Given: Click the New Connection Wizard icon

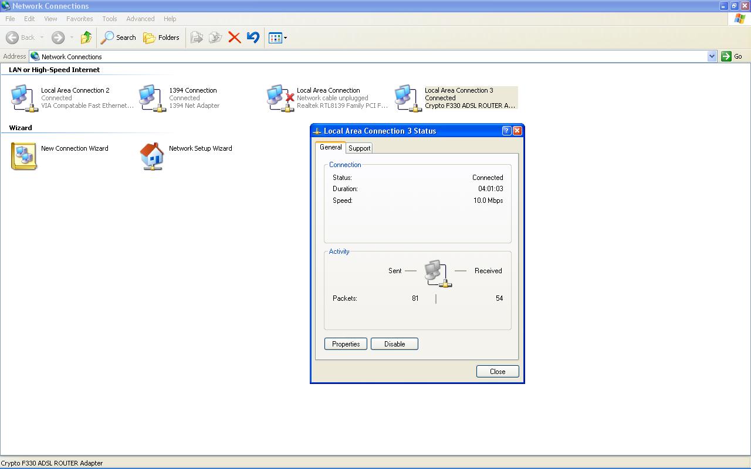Looking at the screenshot, I should tap(24, 156).
